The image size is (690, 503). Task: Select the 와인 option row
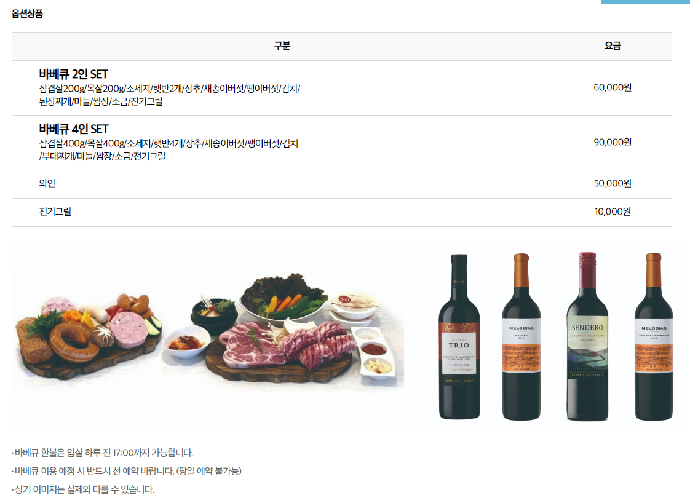click(341, 184)
